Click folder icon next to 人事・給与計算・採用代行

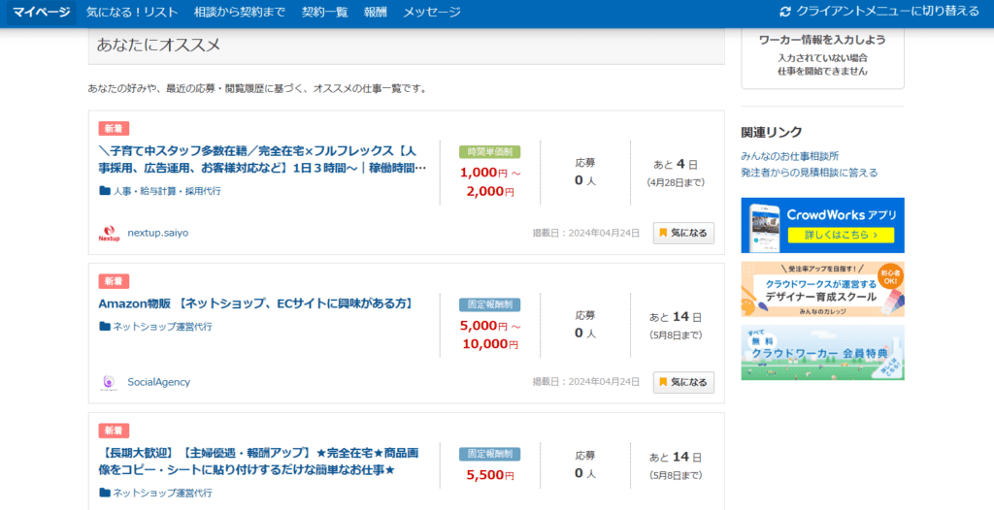pyautogui.click(x=105, y=191)
